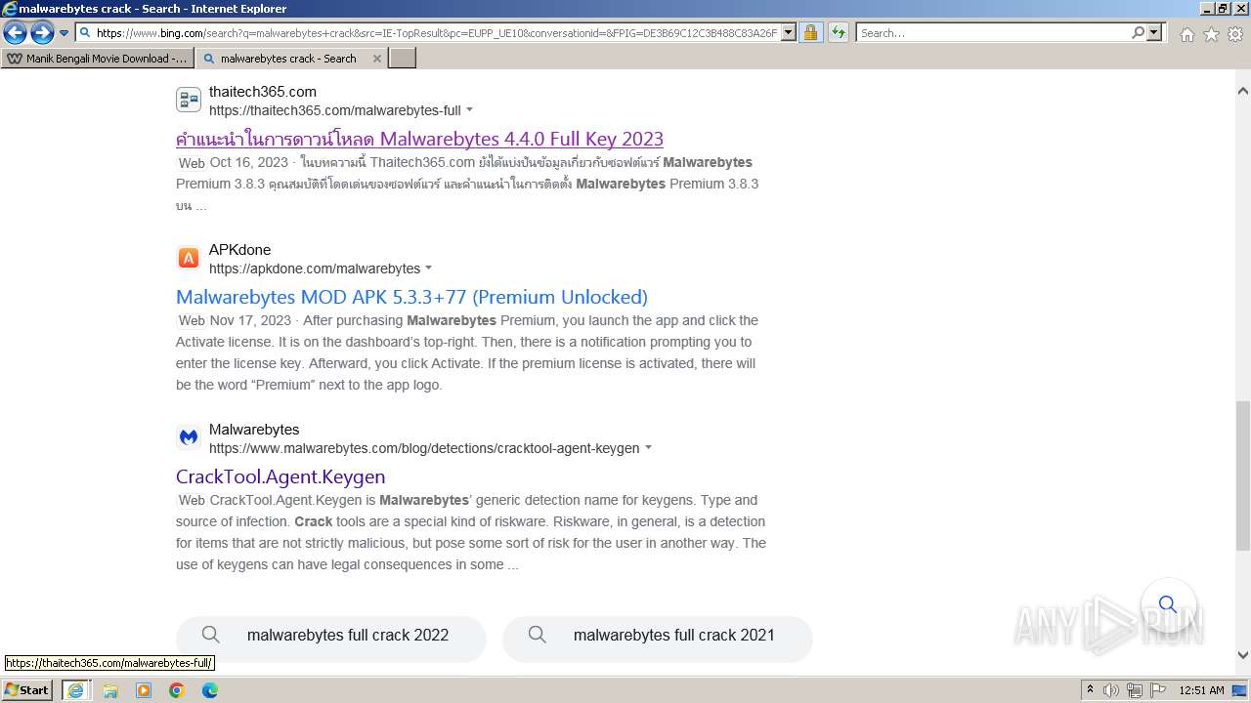Viewport: 1251px width, 703px height.
Task: Expand malwarebytes.com blog URL dropdown caret
Action: [648, 448]
